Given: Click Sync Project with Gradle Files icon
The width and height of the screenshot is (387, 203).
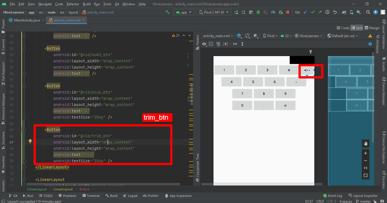Looking at the screenshot, I should pyautogui.click(x=344, y=12).
